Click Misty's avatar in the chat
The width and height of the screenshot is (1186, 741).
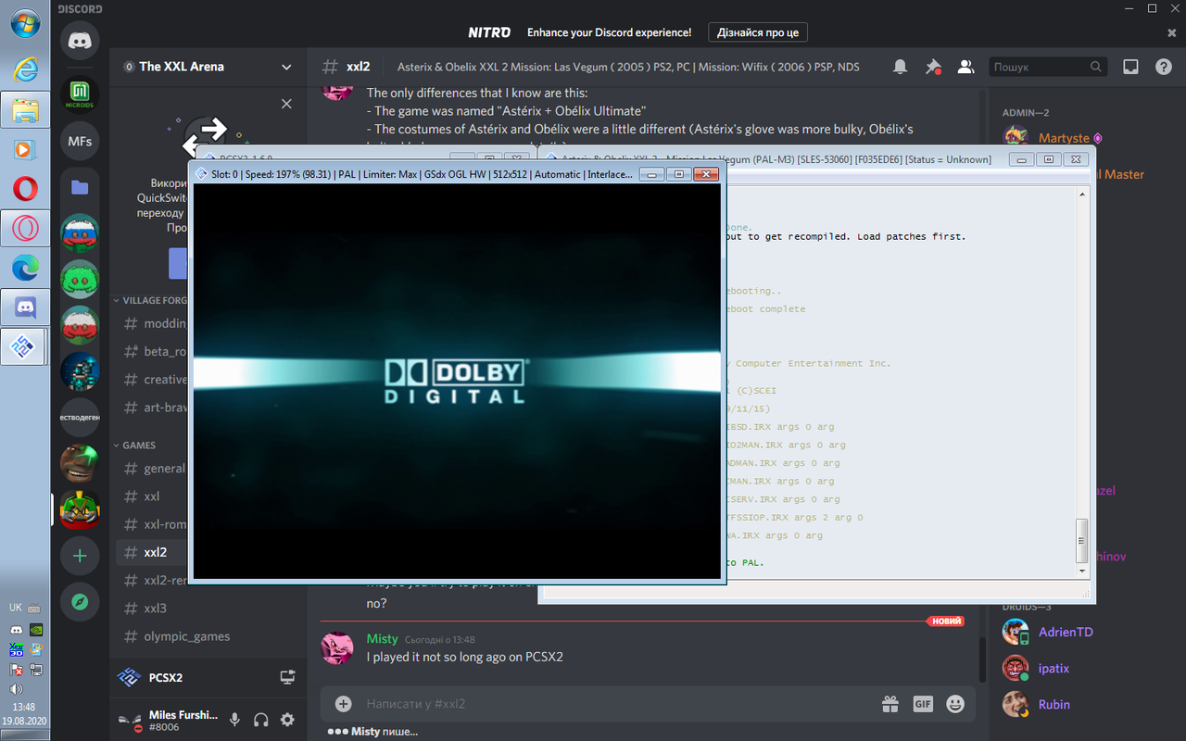[337, 648]
